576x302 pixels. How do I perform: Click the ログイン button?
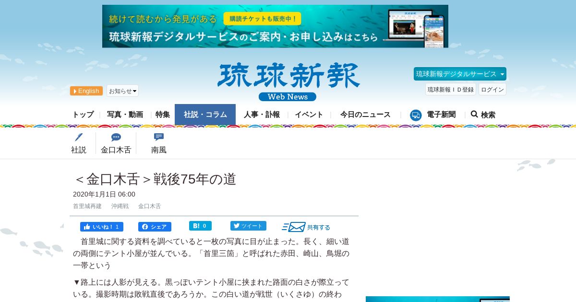(492, 90)
